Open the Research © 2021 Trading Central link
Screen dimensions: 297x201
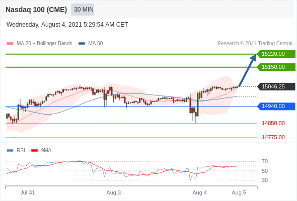pos(255,44)
